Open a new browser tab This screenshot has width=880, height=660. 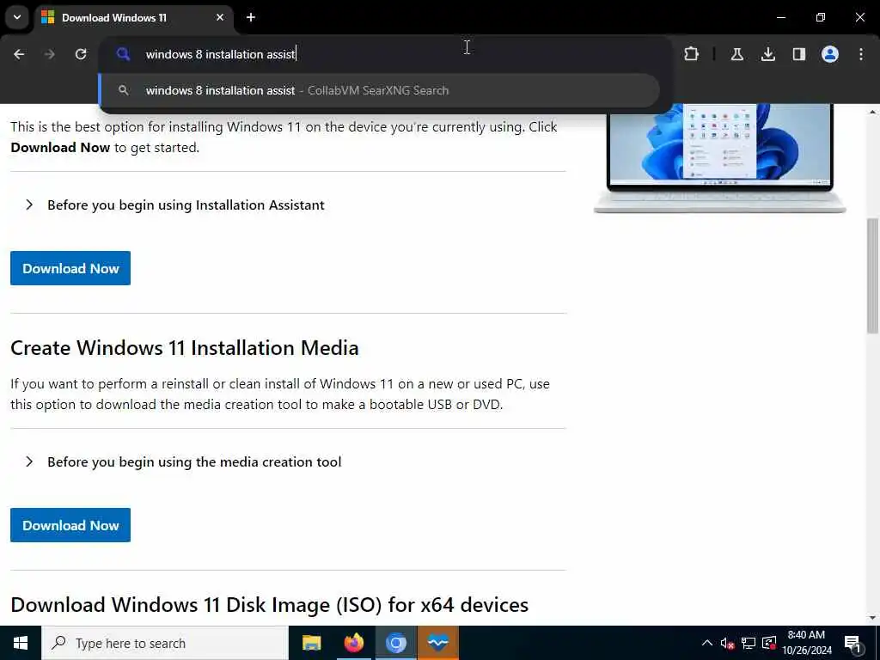[x=251, y=17]
